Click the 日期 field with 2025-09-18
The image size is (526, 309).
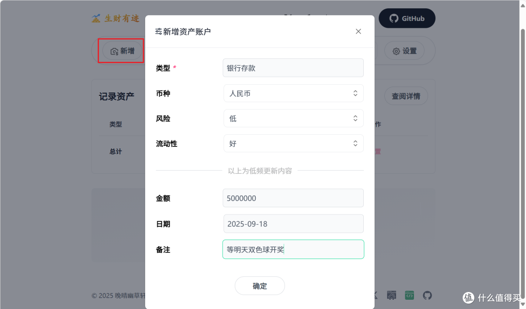(294, 224)
